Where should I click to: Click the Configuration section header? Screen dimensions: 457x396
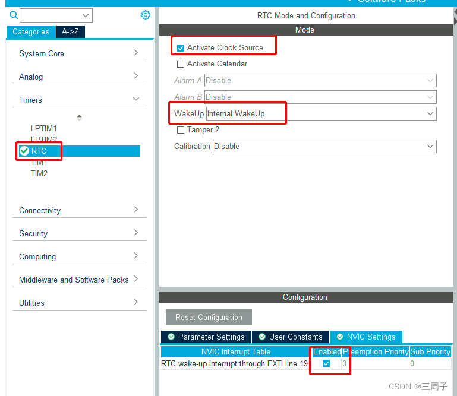pos(306,297)
